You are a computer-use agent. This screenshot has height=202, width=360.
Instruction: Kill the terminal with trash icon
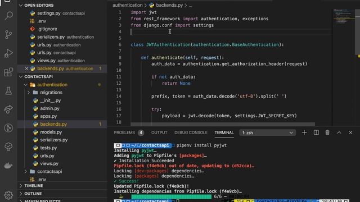(327, 132)
